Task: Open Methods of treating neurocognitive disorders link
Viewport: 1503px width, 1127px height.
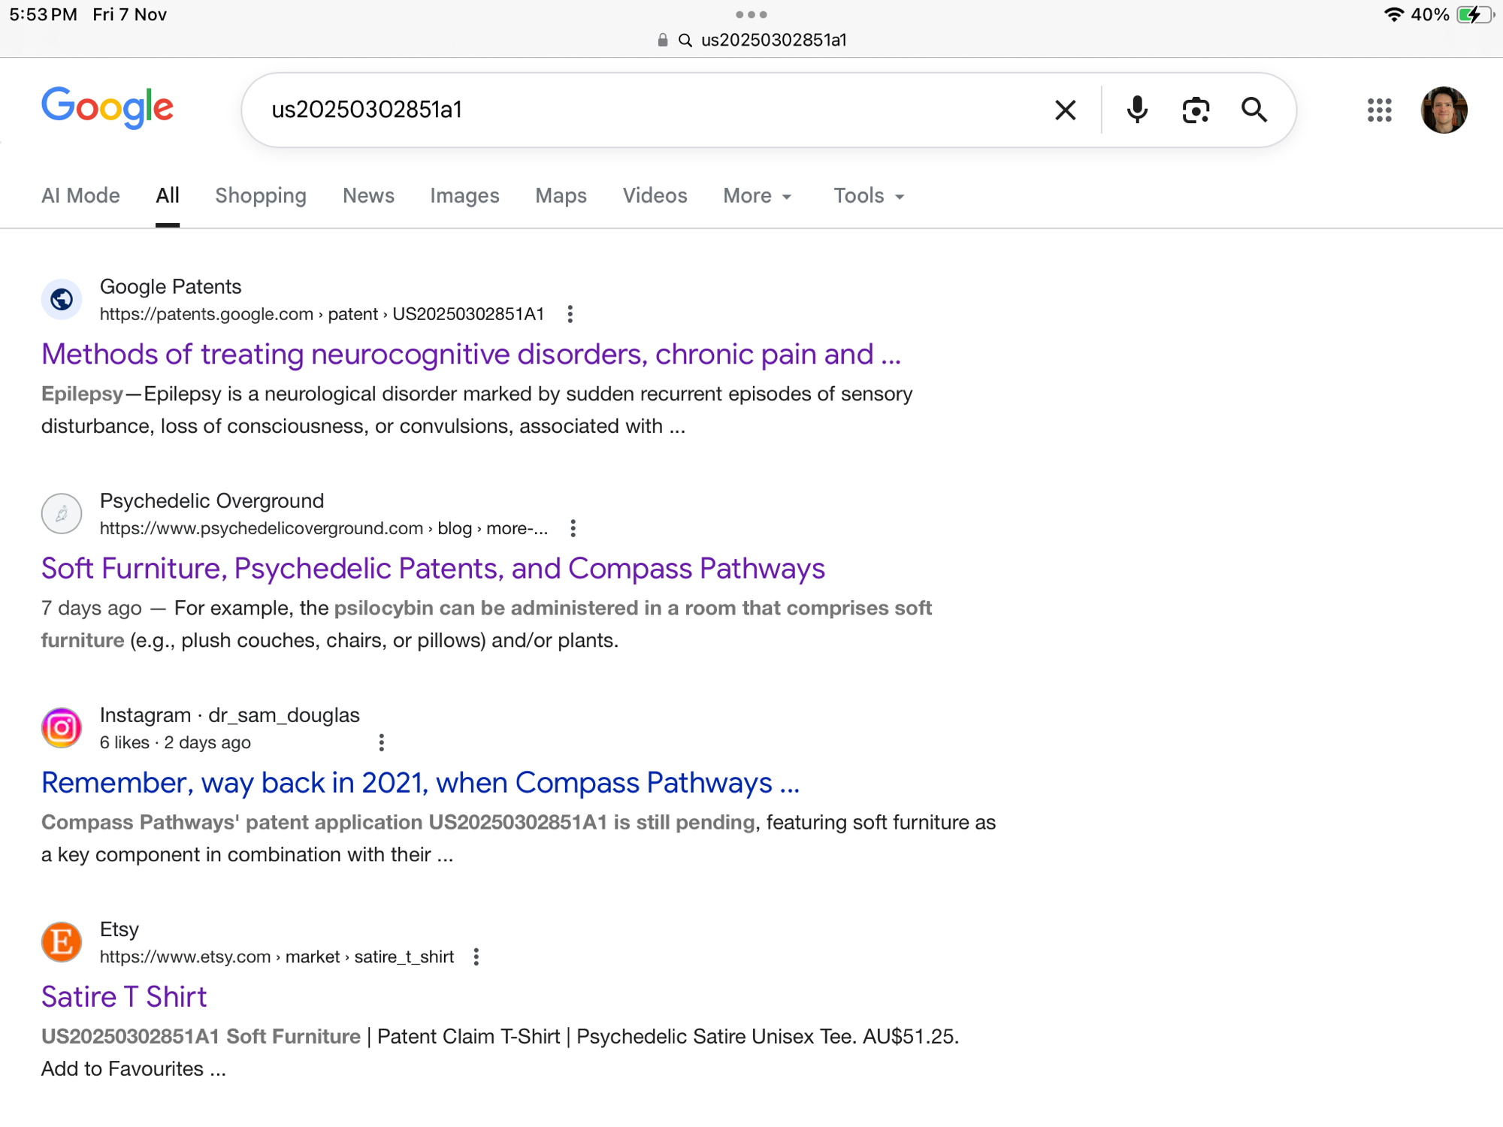Action: click(470, 354)
